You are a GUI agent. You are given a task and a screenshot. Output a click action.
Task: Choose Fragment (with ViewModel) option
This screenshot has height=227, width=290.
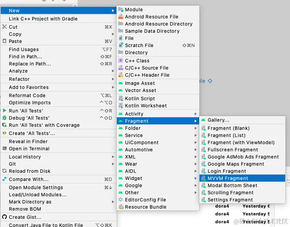point(241,142)
